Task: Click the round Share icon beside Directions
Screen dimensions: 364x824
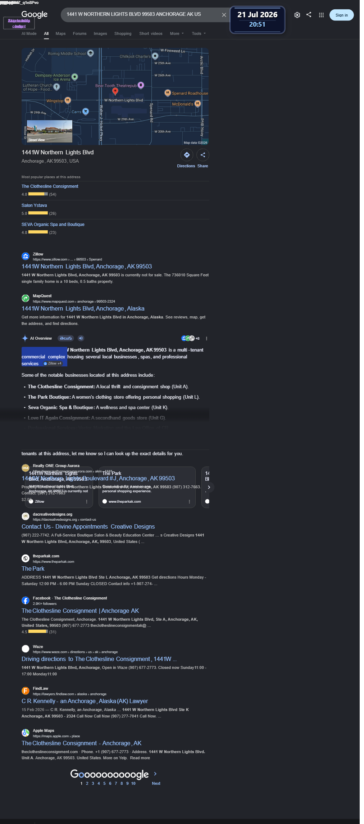Action: click(203, 155)
